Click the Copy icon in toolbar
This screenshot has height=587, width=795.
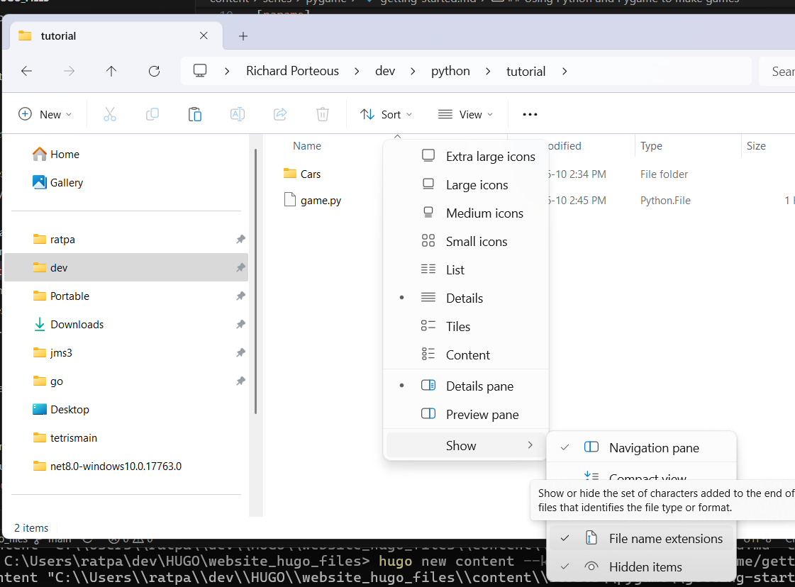click(x=152, y=114)
